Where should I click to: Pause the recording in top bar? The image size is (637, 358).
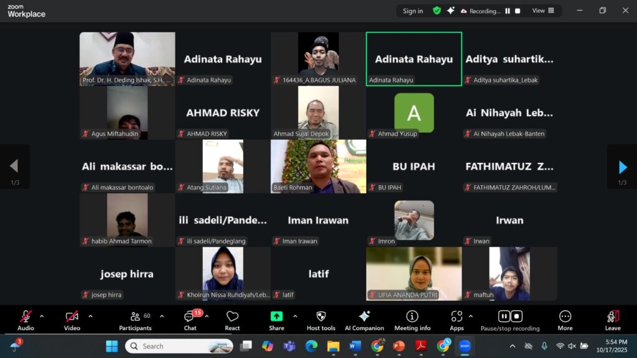point(508,11)
